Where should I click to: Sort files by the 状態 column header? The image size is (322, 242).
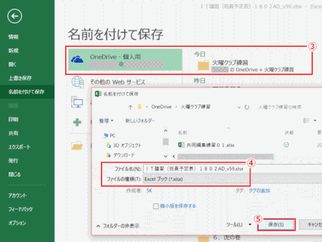tap(289, 133)
